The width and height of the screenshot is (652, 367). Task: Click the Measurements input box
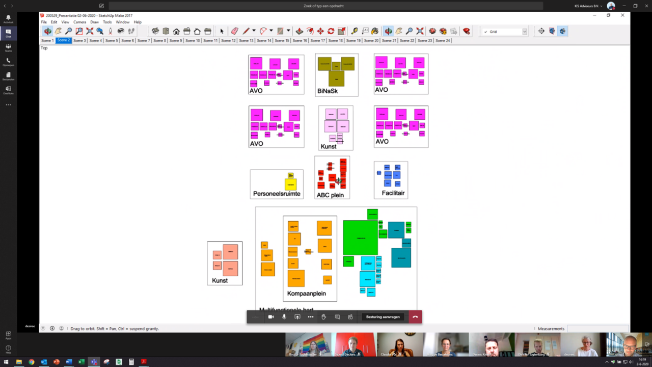coord(597,329)
